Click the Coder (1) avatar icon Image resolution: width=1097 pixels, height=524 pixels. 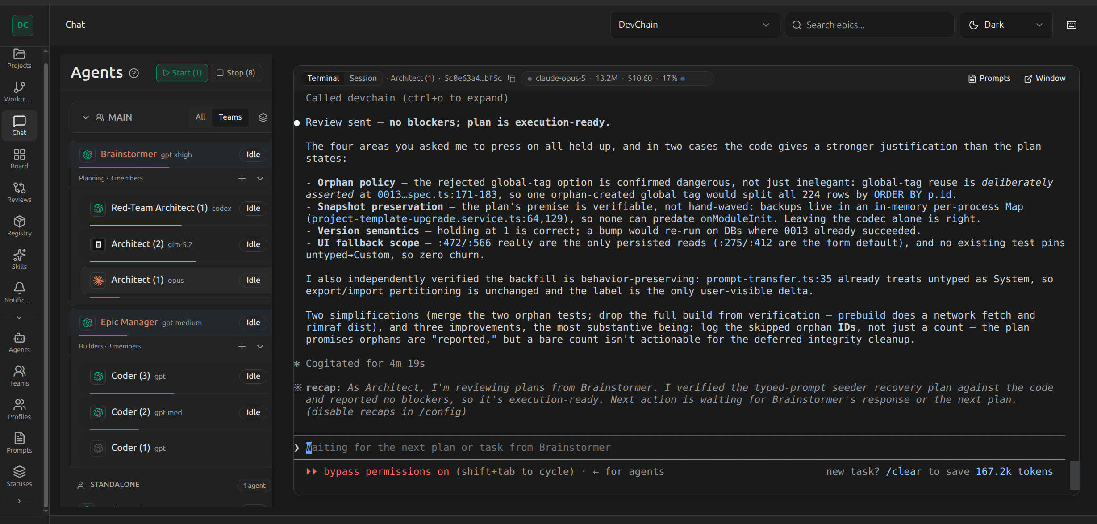(x=98, y=448)
